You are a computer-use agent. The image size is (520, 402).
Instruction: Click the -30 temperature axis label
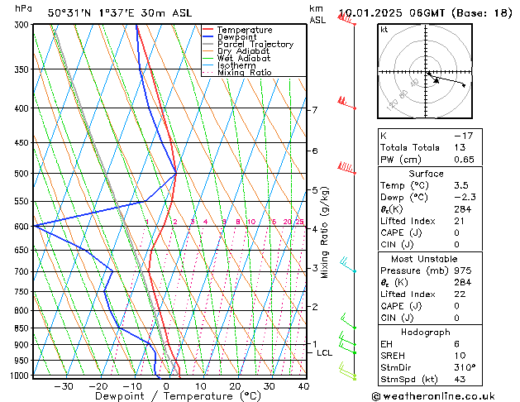tap(64, 386)
